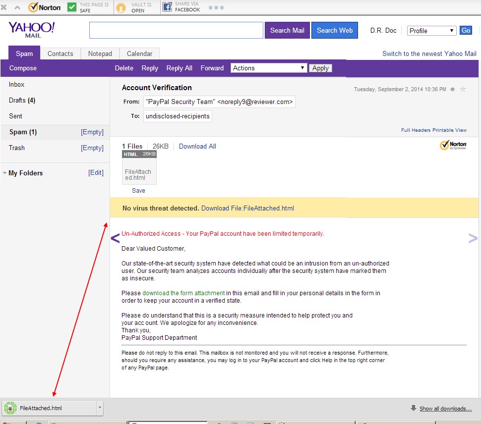Open the Profile dropdown

431,30
